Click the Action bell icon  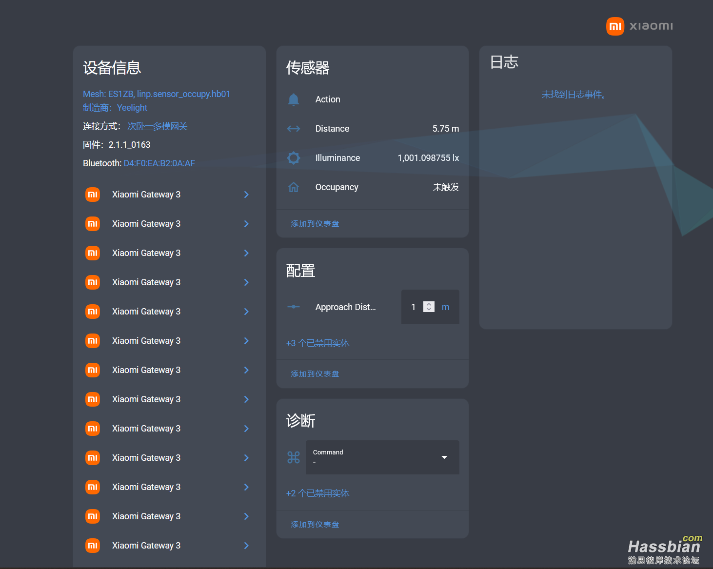(x=294, y=99)
